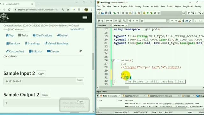Image resolution: width=204 pixels, height=115 pixels.
Task: Open the AtCoder hamburger menu
Action: (85, 18)
